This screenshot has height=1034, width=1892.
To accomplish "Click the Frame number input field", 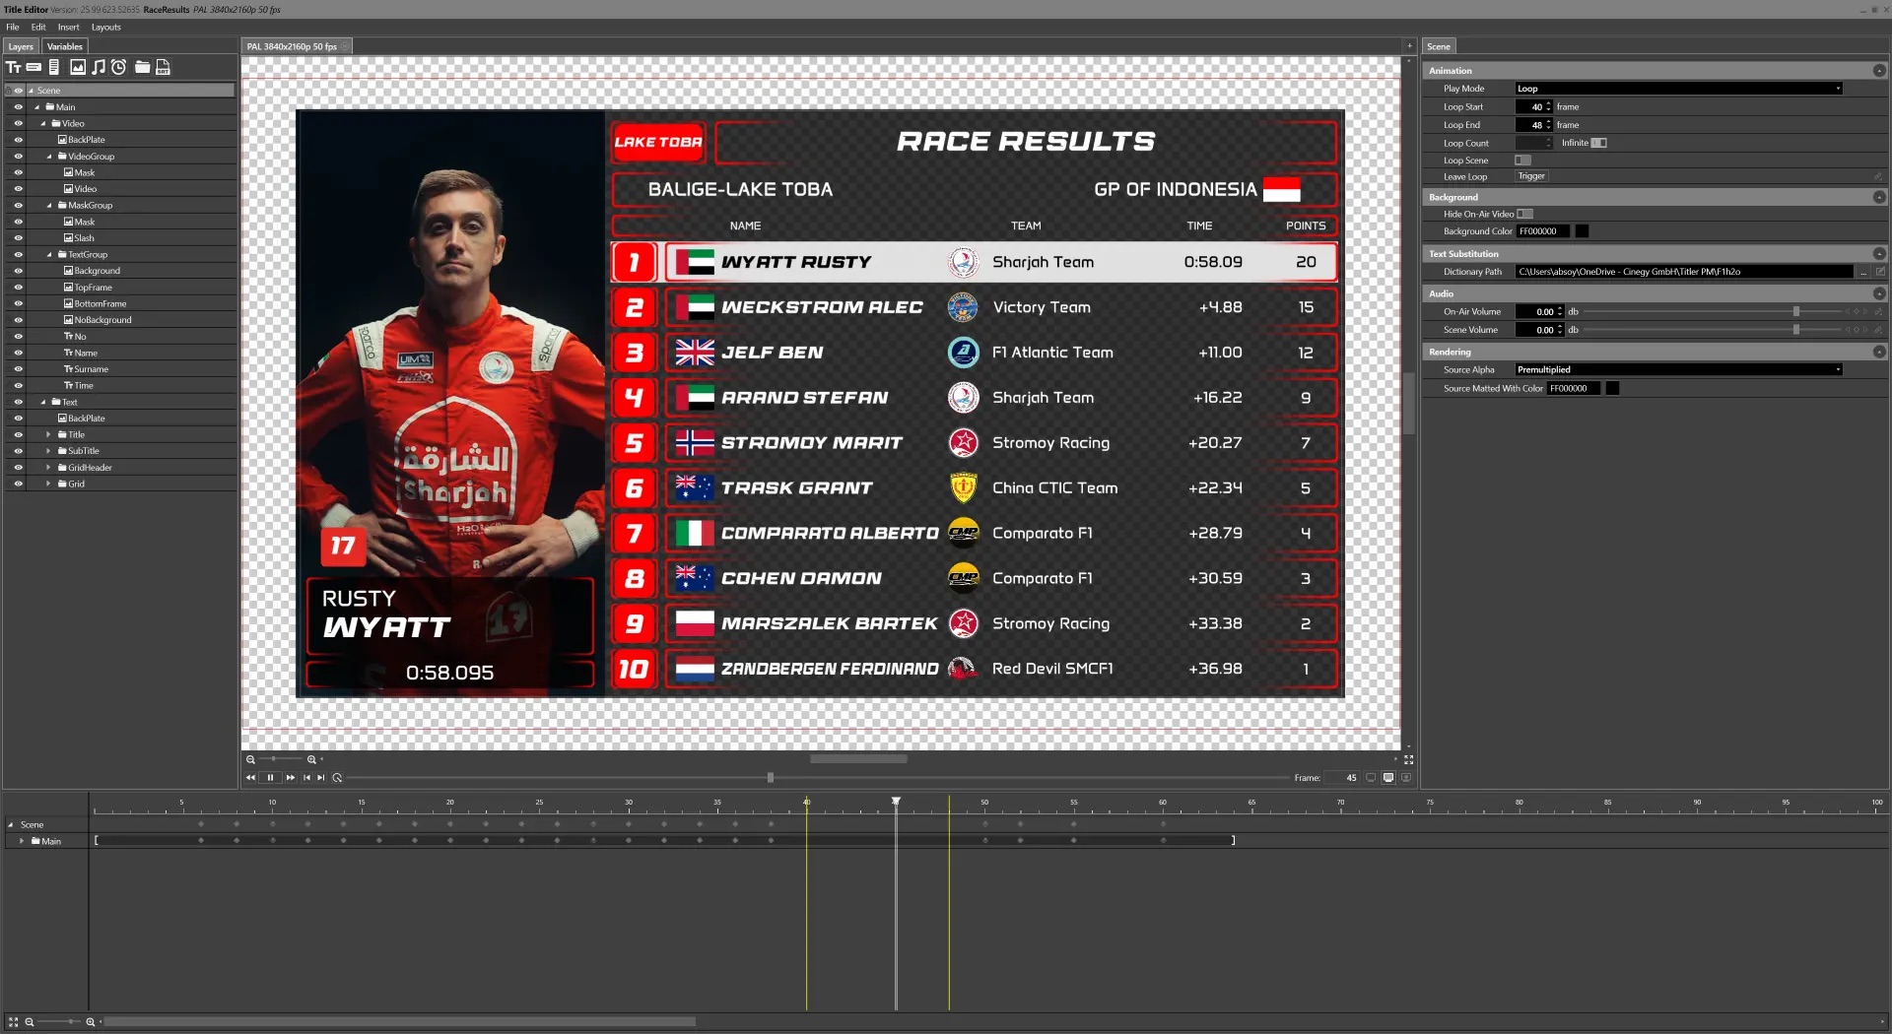I will (1341, 778).
